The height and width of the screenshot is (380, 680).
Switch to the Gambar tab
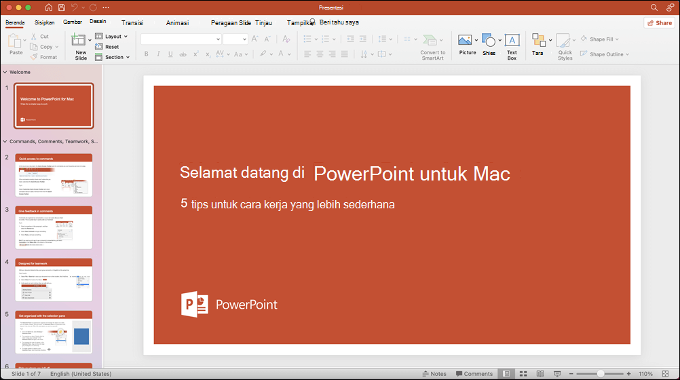pyautogui.click(x=73, y=22)
